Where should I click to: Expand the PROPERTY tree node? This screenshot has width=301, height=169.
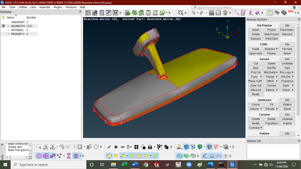tap(8, 34)
